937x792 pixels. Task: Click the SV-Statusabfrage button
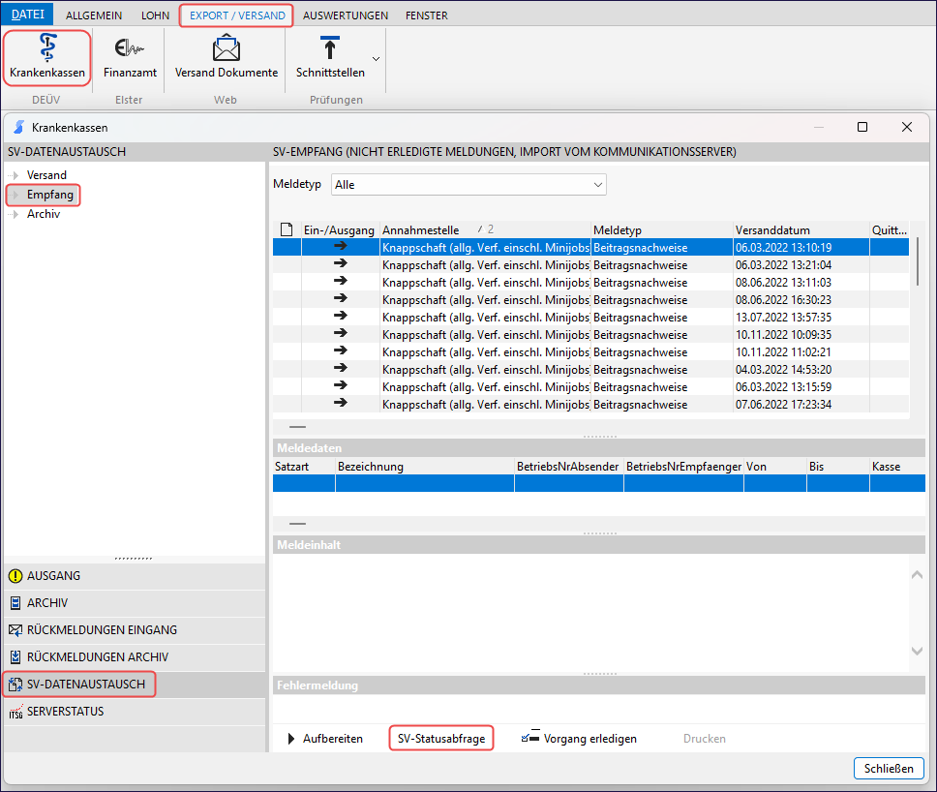click(440, 739)
